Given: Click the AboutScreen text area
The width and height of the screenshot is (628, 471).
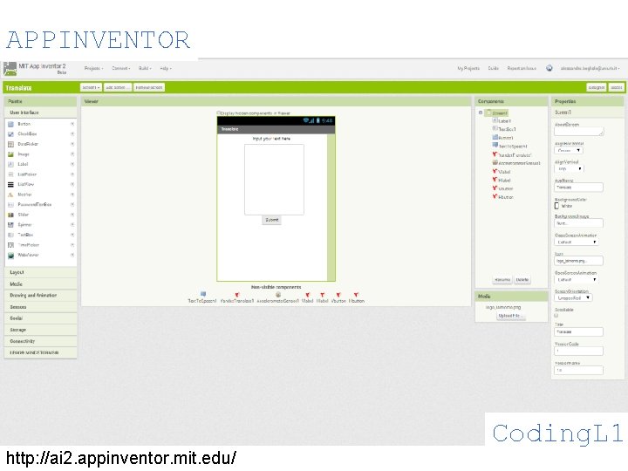Looking at the screenshot, I should (579, 132).
